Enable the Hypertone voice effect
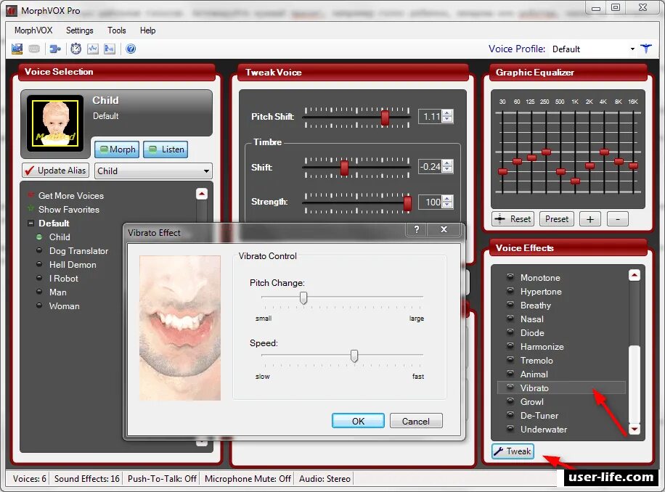The height and width of the screenshot is (492, 665). [510, 291]
